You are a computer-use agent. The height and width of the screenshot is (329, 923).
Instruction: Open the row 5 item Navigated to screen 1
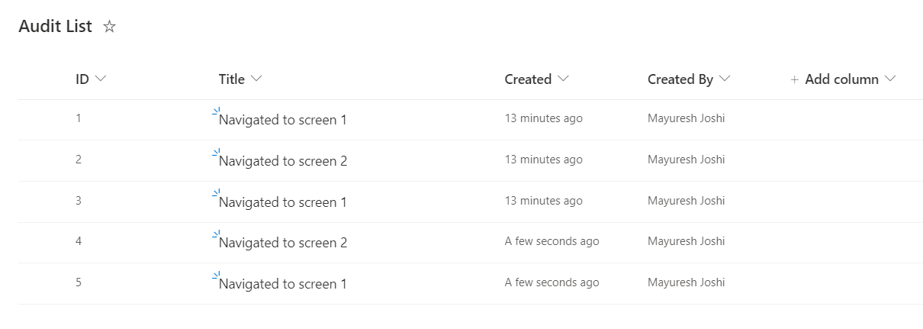tap(282, 284)
